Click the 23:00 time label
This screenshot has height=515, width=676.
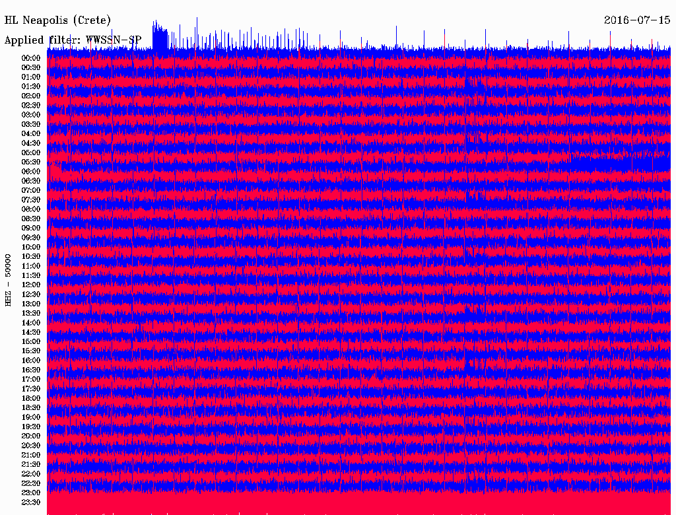31,493
